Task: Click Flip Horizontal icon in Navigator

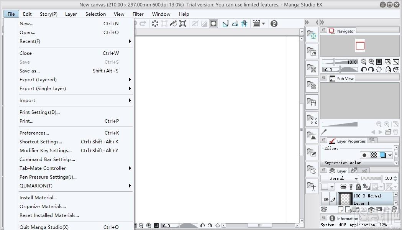Action: click(x=388, y=69)
